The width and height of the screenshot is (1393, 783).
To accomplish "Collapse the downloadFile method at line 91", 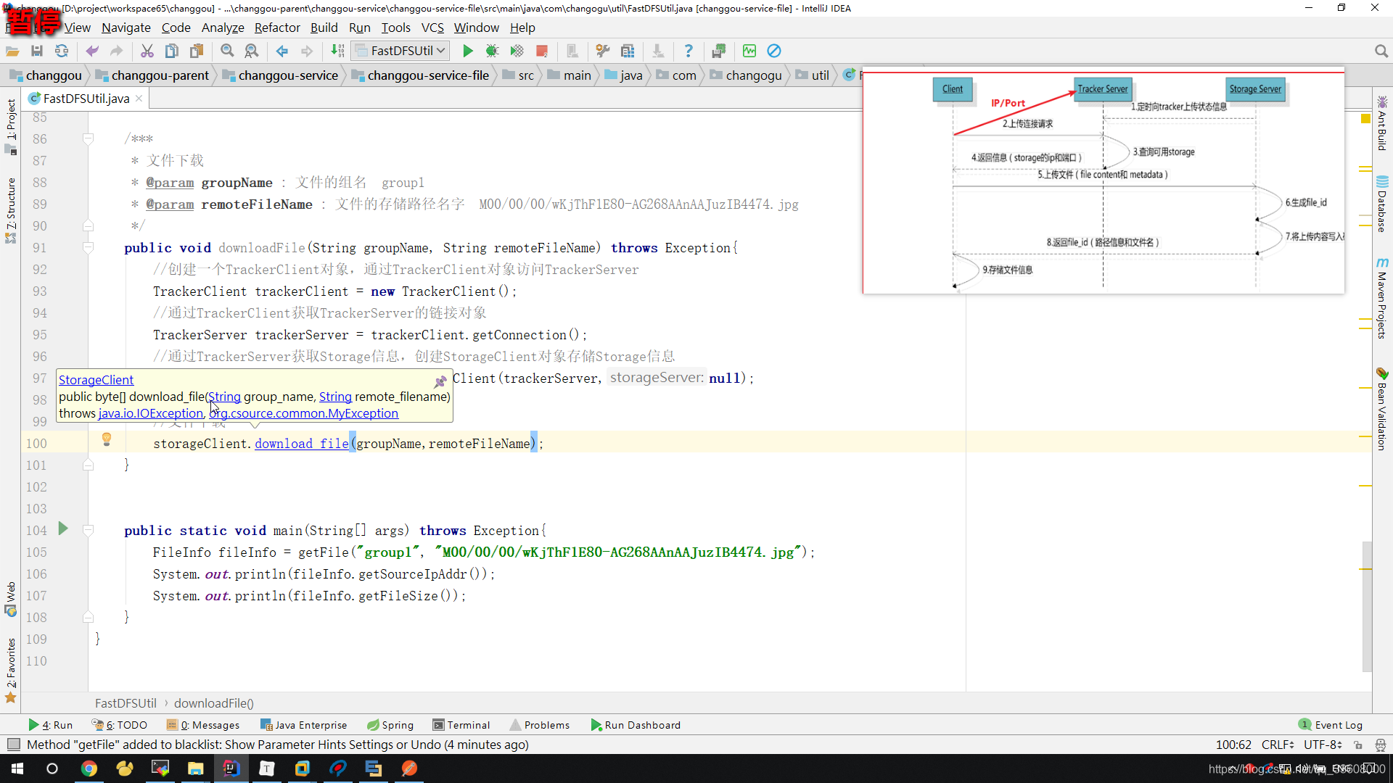I will point(88,247).
